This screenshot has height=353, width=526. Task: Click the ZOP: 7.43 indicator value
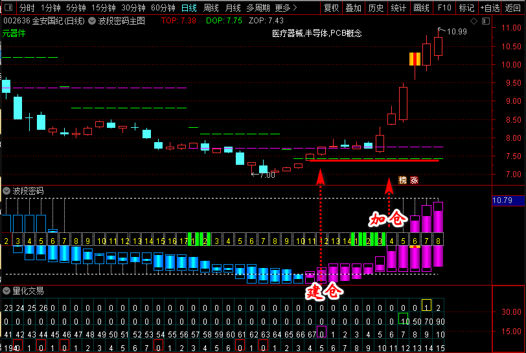266,21
